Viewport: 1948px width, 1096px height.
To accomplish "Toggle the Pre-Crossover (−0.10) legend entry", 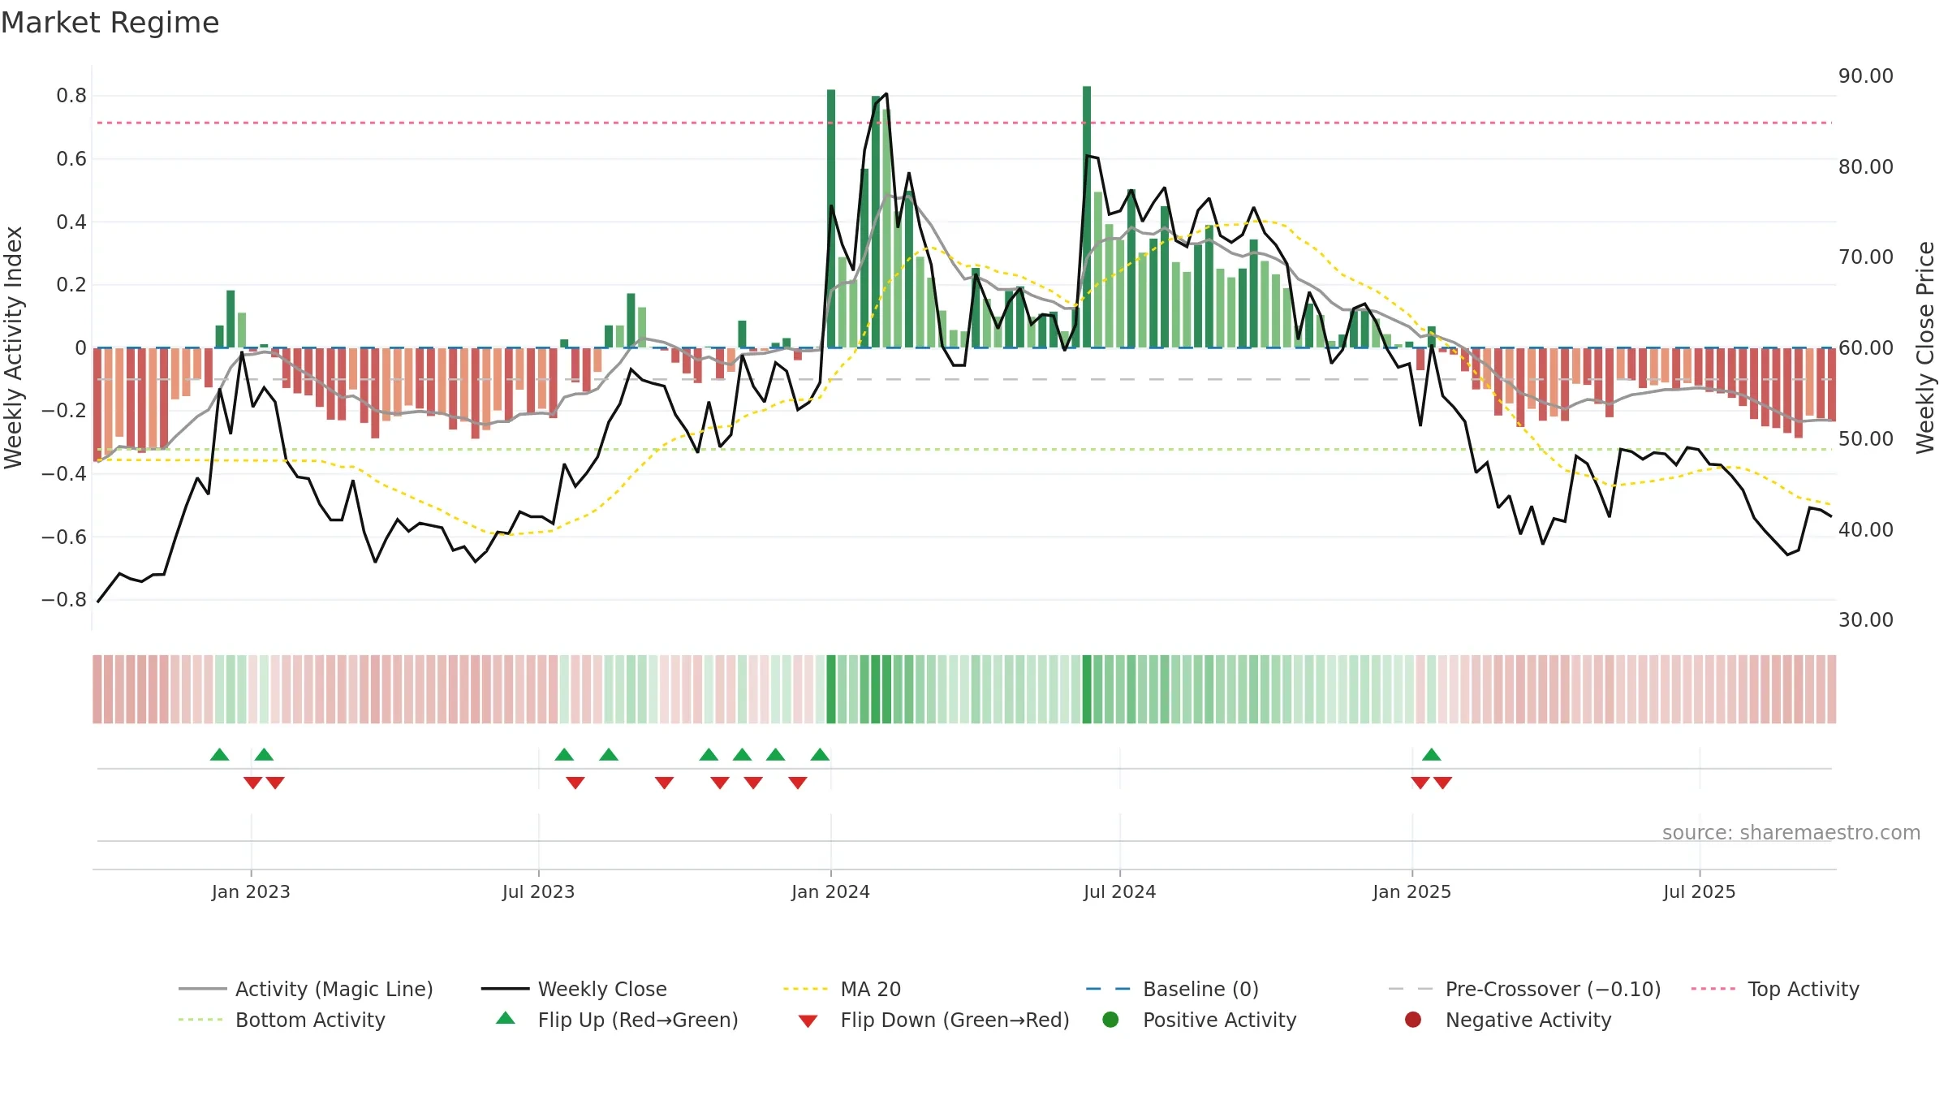I will pyautogui.click(x=1524, y=989).
